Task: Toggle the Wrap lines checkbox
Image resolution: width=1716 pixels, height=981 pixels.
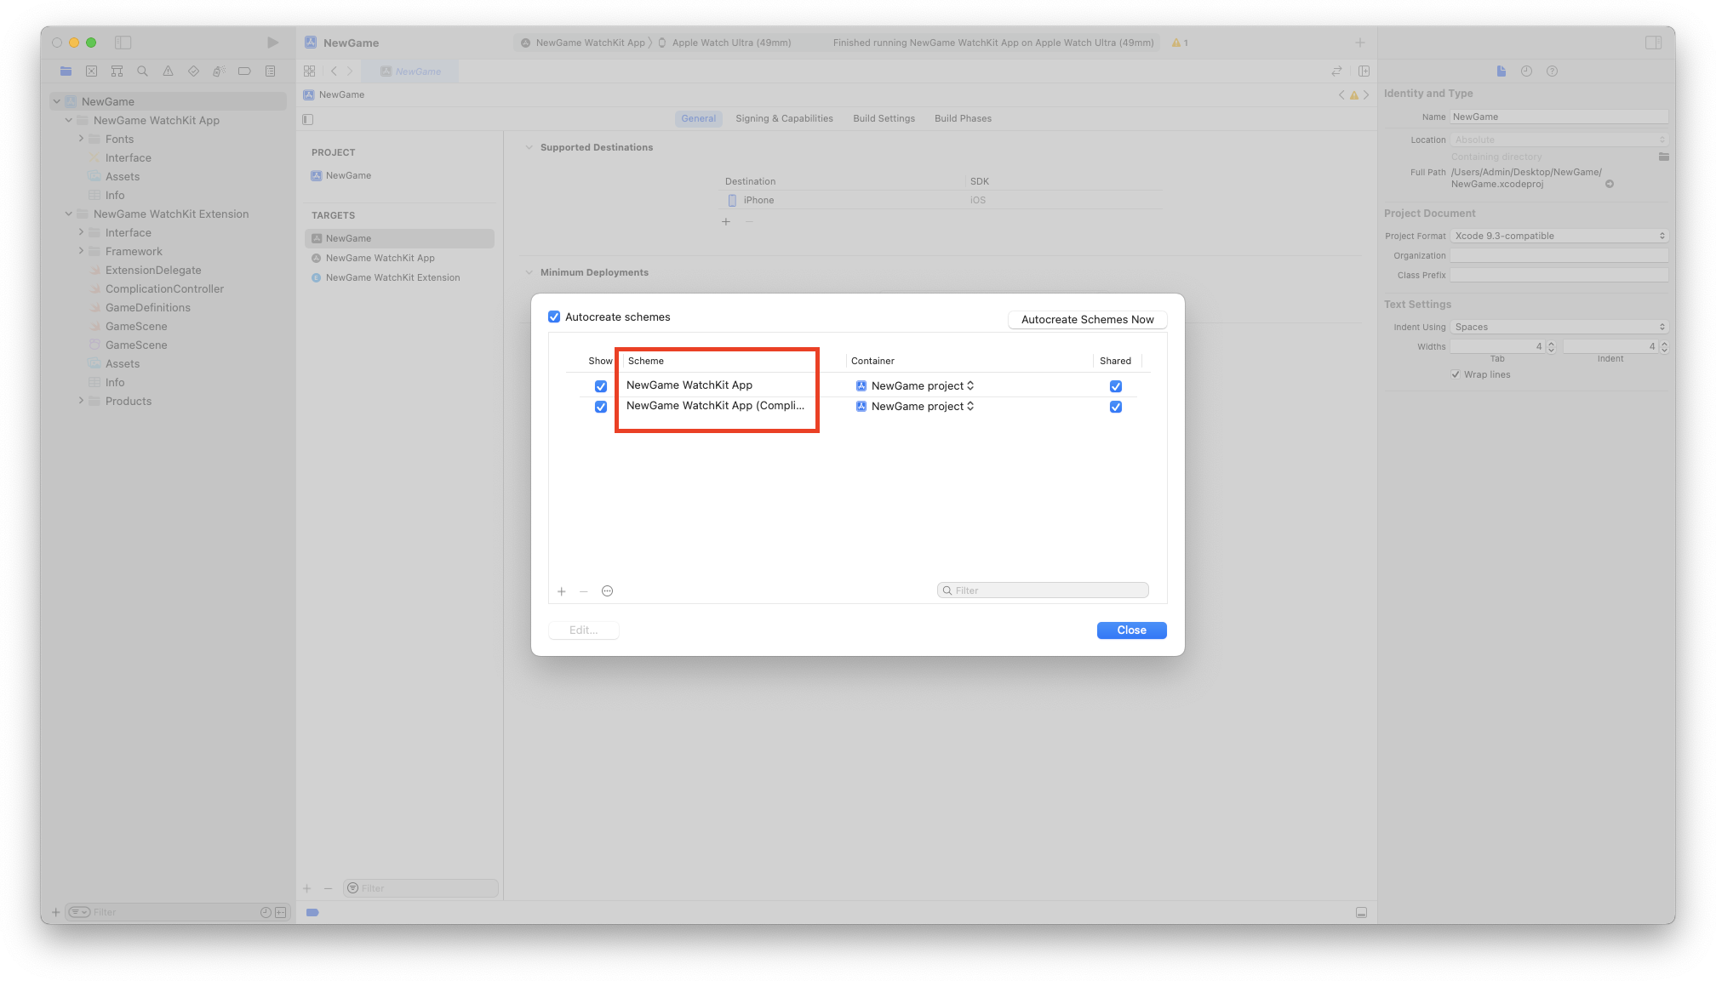Action: pyautogui.click(x=1456, y=374)
